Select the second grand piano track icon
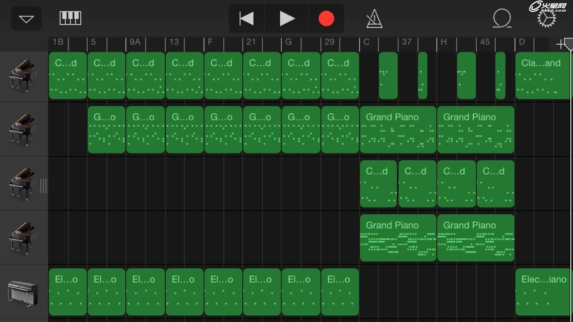 pyautogui.click(x=21, y=129)
